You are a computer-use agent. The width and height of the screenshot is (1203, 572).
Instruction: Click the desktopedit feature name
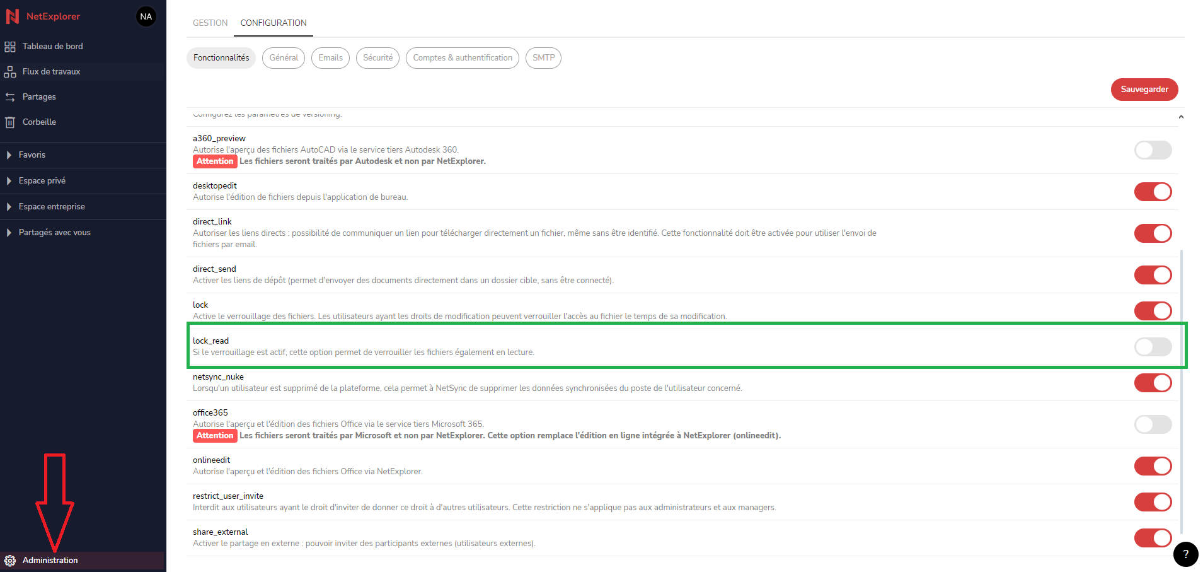pos(215,186)
